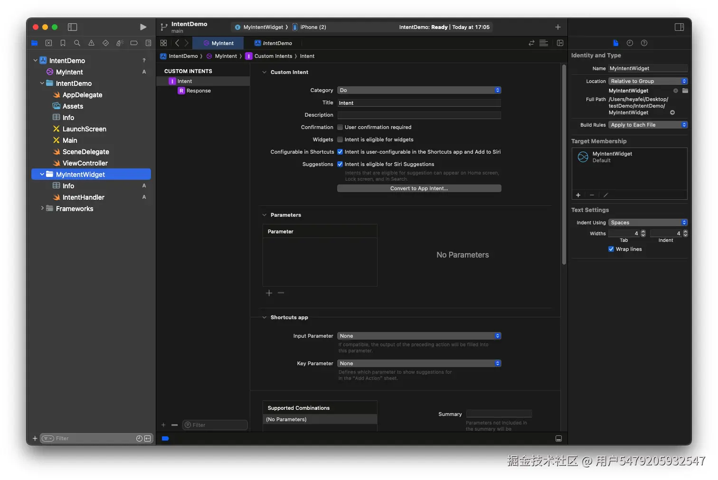Open the Key Parameter dropdown

tap(419, 363)
